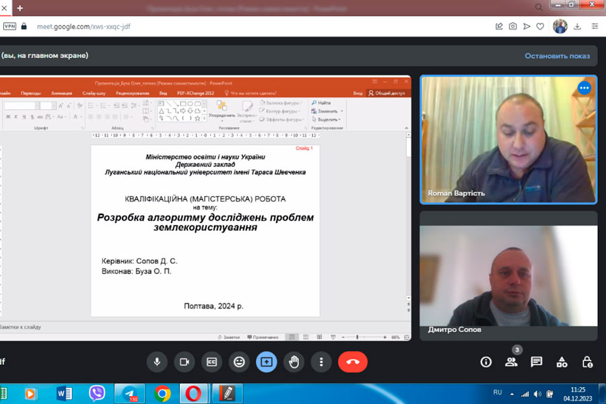Show the participants list

511,362
